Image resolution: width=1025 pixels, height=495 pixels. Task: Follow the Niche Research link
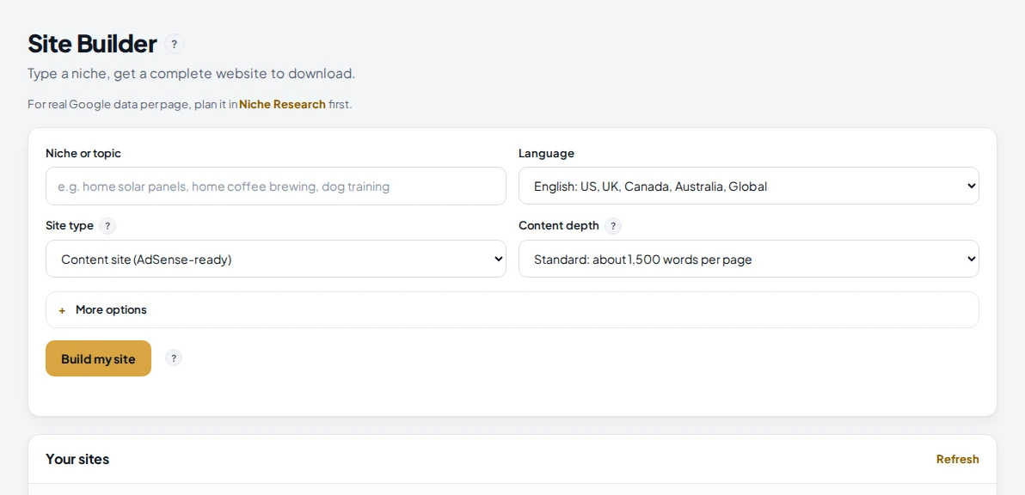pos(282,105)
